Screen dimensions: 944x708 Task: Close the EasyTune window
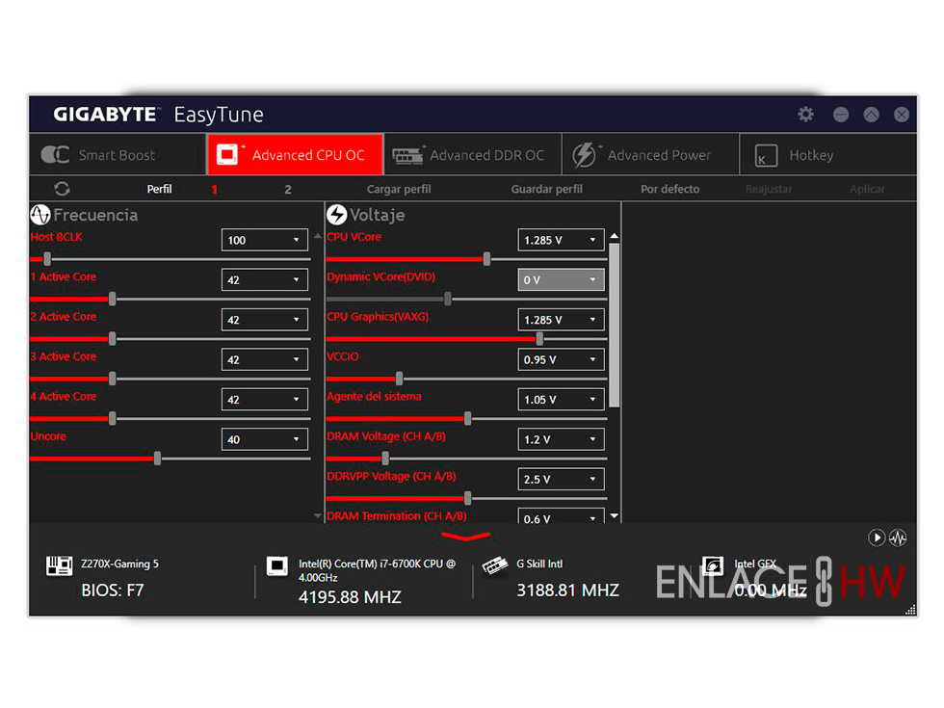(x=902, y=115)
